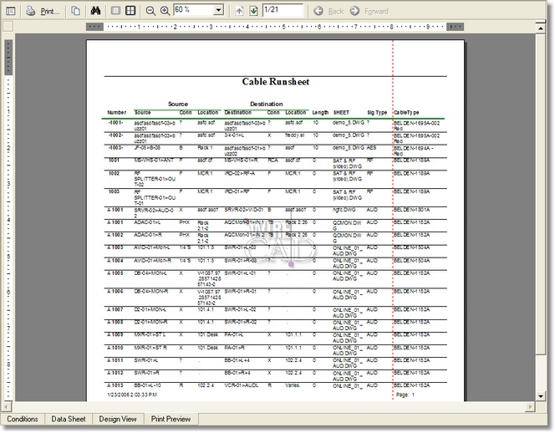Click the Back navigation arrow icon

pos(318,11)
